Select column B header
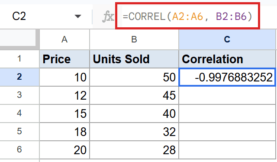 tap(134, 39)
